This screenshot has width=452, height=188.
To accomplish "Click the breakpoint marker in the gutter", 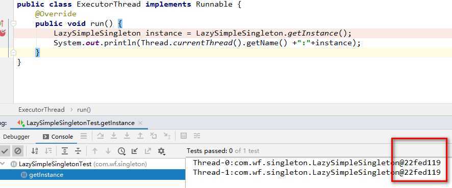I will [3, 33].
